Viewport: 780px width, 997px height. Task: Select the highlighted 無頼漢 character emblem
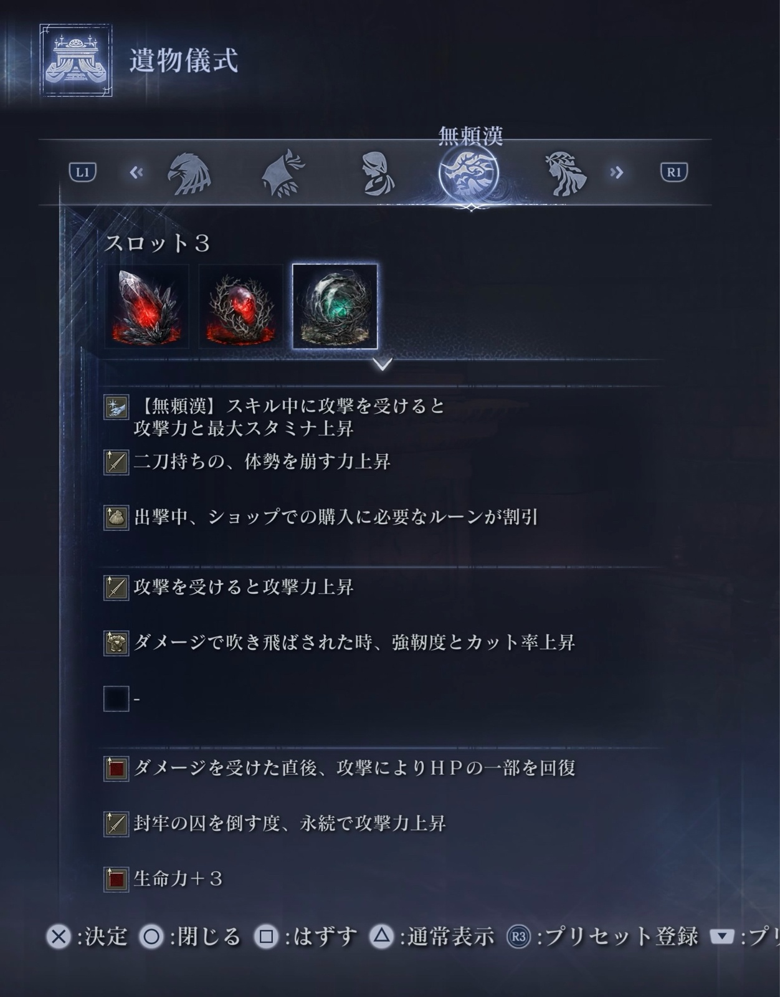469,173
